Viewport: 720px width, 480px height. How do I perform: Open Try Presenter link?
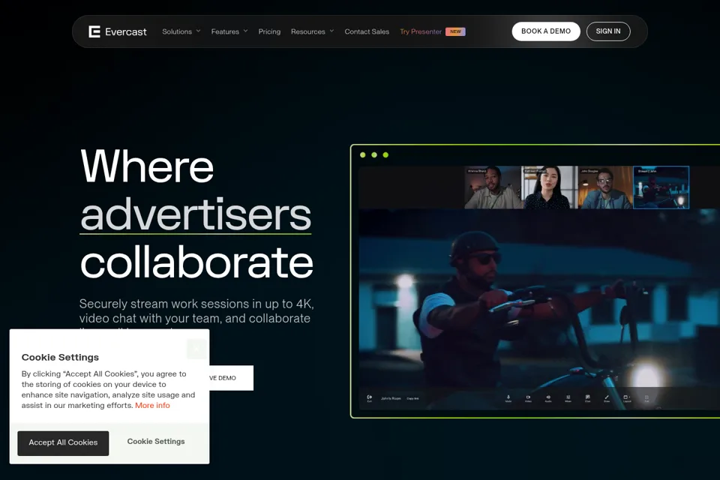coord(421,31)
